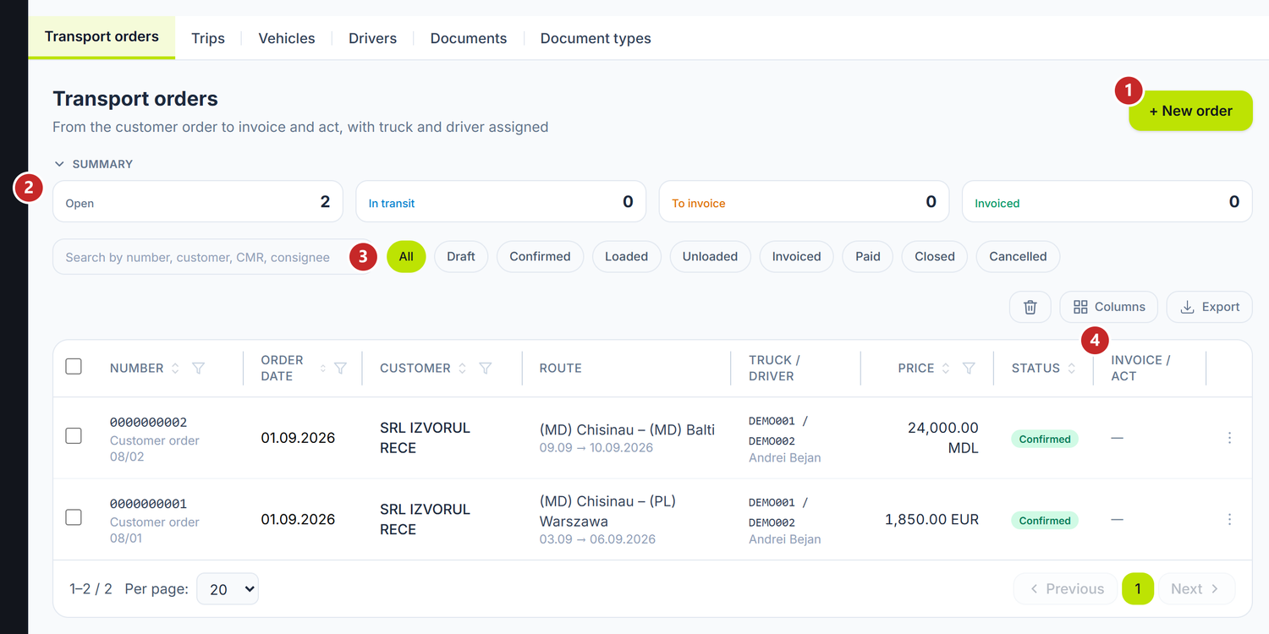This screenshot has width=1269, height=634.
Task: Collapse the SUMMARY section
Action: click(x=93, y=164)
